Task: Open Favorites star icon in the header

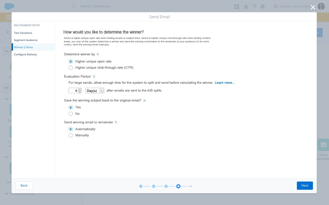Action: pos(246,7)
